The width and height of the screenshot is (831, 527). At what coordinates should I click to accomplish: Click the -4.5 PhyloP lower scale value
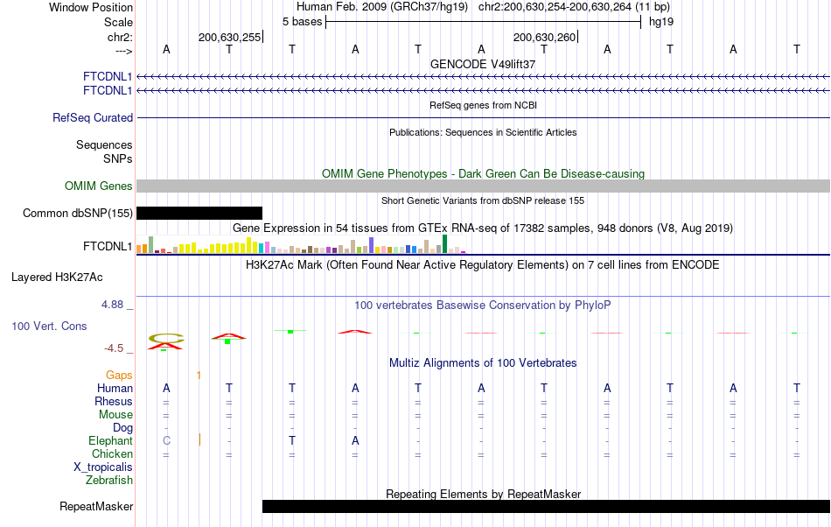pos(114,348)
